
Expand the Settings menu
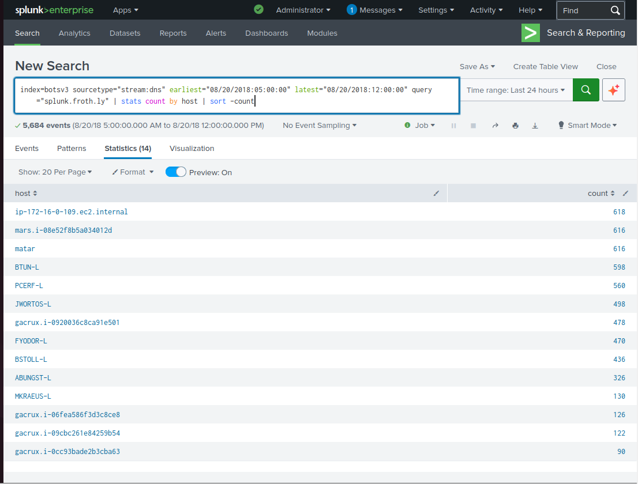click(436, 10)
